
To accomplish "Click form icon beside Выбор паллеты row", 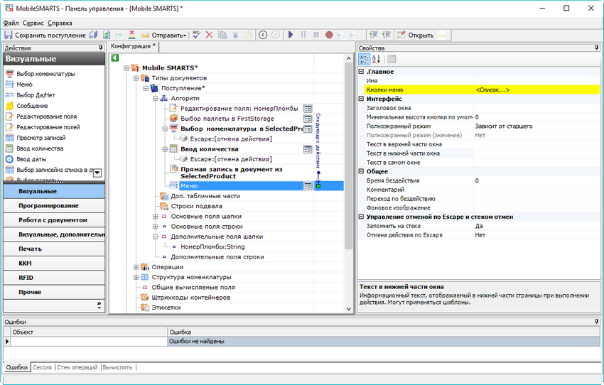I will [x=308, y=119].
